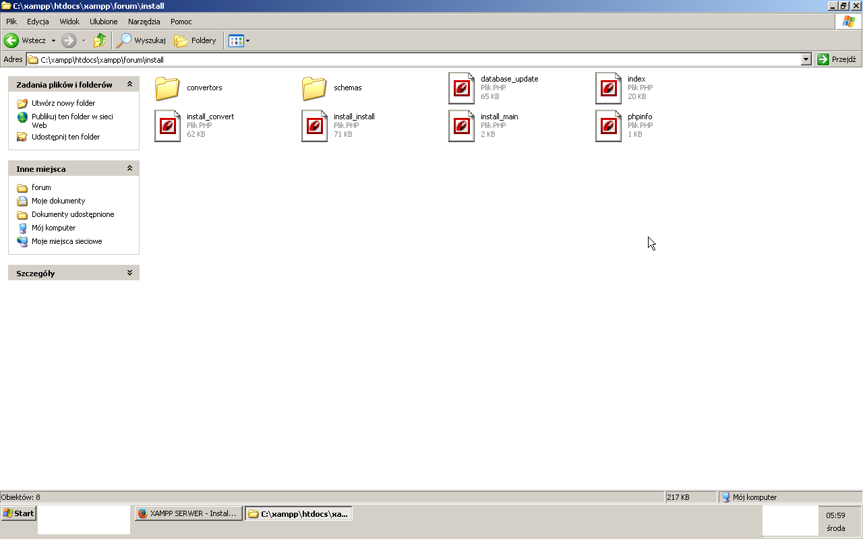Open the Dokumenty udostępnione link
This screenshot has height=539, width=863.
pyautogui.click(x=73, y=214)
